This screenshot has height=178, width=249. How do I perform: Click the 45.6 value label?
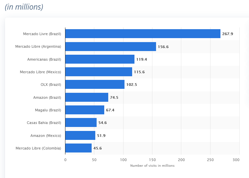click(98, 148)
